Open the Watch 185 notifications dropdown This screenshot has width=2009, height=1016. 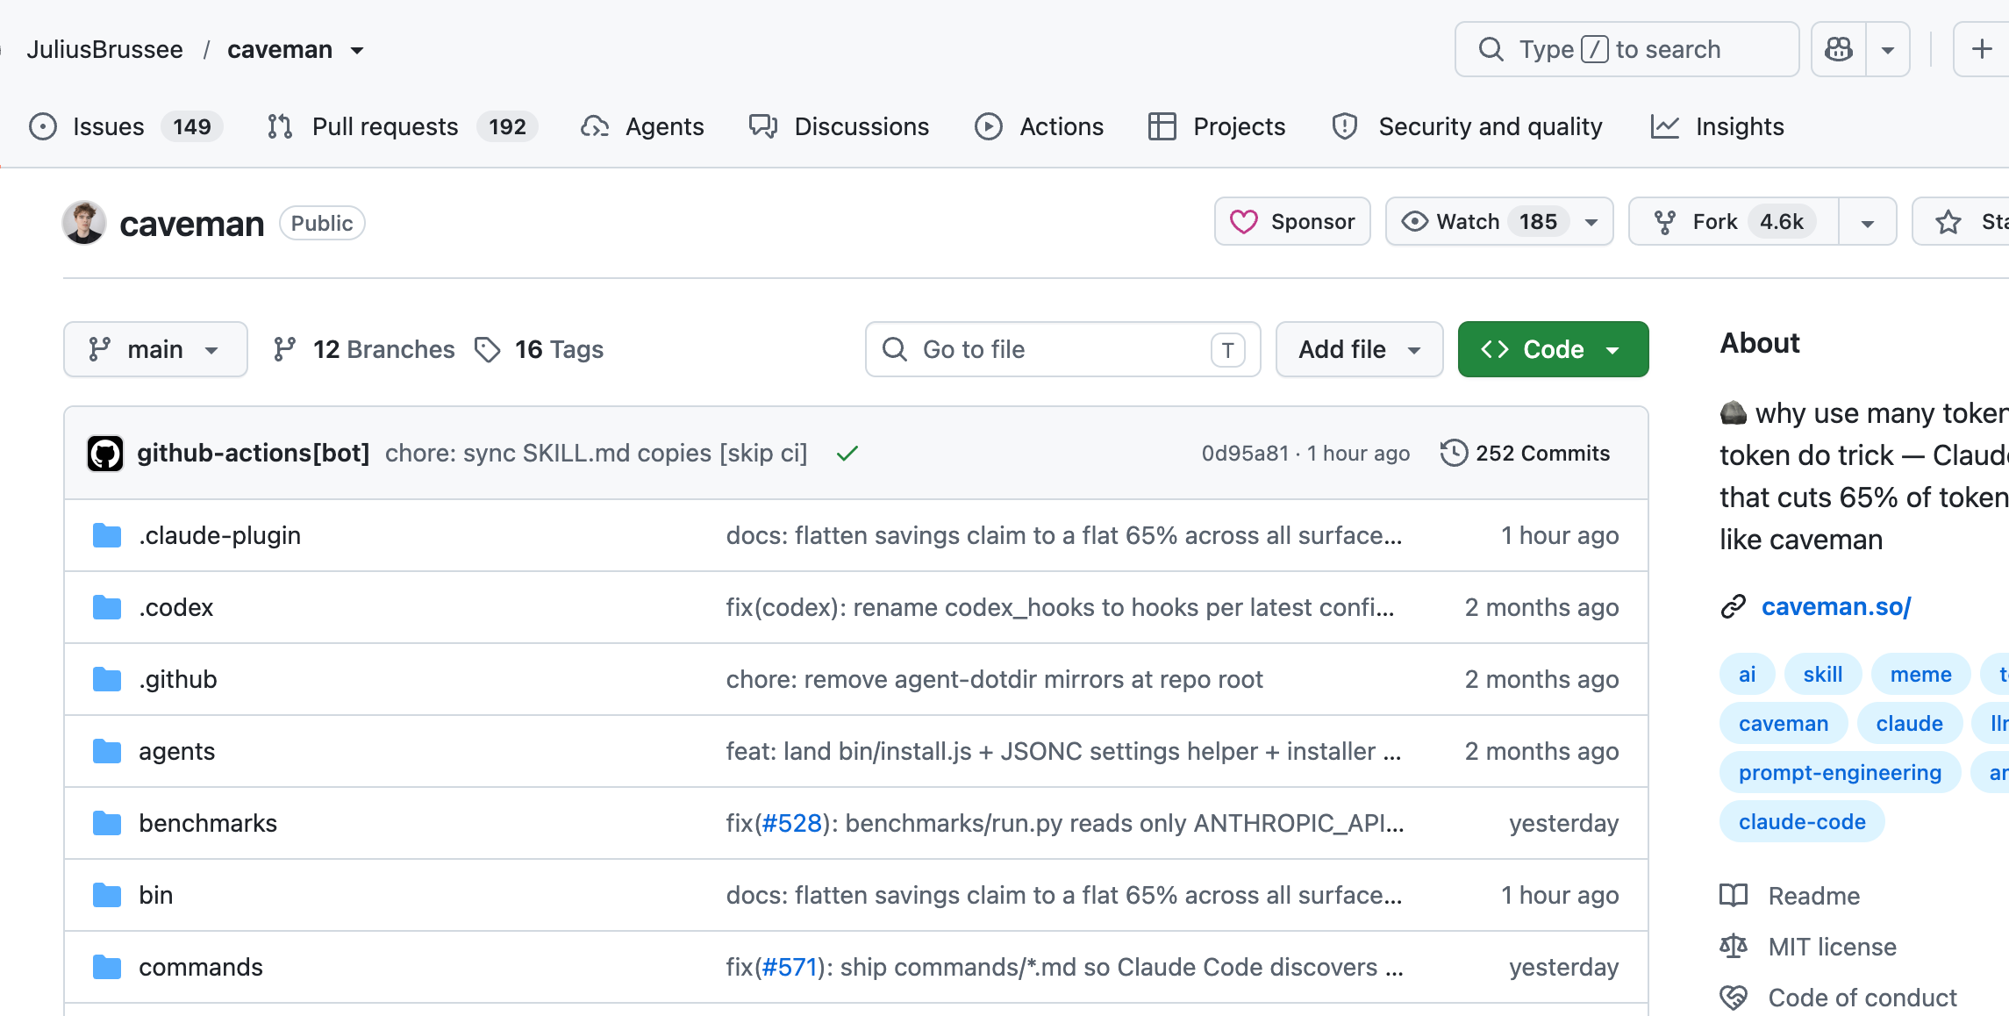point(1499,221)
